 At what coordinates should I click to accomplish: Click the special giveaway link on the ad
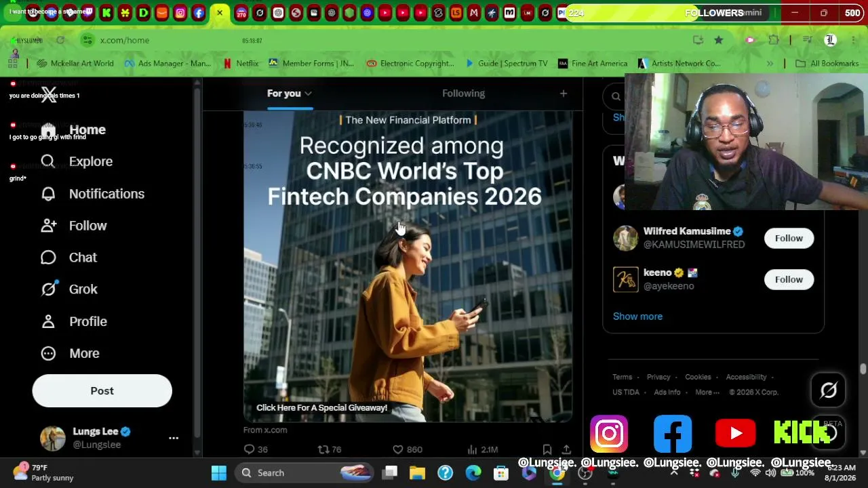(x=321, y=407)
